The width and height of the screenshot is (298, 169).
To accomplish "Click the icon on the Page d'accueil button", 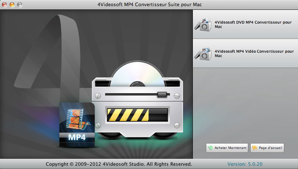I will pos(255,148).
